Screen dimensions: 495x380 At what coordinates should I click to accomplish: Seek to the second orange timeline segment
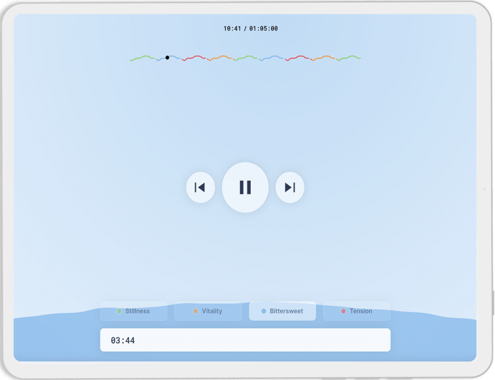322,57
